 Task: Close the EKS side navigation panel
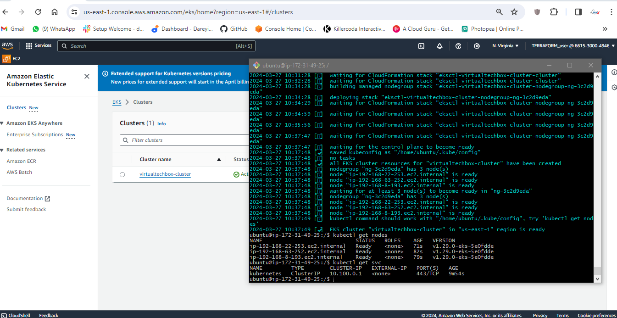(87, 76)
